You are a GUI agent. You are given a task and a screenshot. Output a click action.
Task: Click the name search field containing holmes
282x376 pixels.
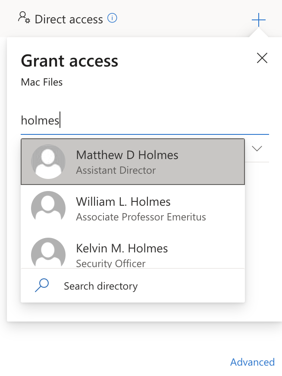coord(145,121)
